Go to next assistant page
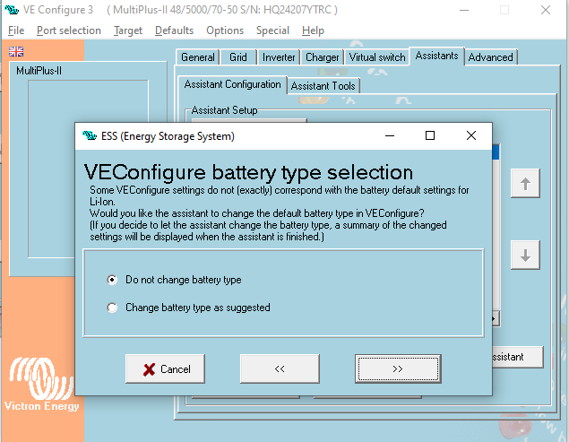Screen dimensions: 569x442 tap(397, 368)
